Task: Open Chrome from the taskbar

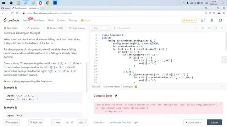Action: point(48,3)
